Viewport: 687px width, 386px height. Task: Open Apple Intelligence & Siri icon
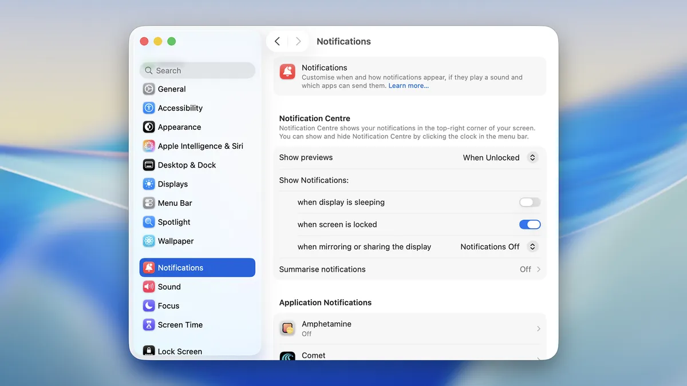coord(149,146)
